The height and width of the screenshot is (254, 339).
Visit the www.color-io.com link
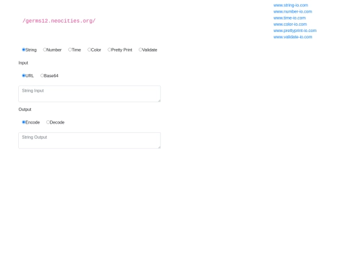click(290, 24)
